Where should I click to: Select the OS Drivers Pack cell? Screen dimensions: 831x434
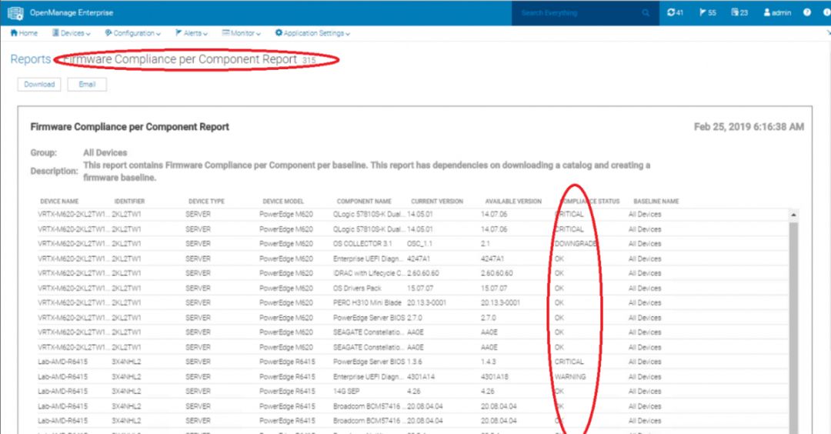click(357, 289)
